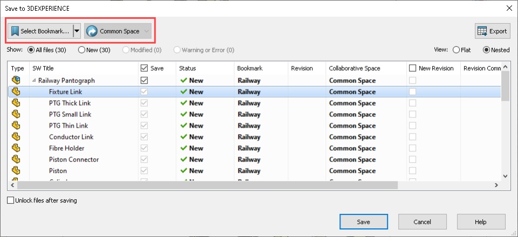Click the Railway Pantograph assembly type icon
The image size is (518, 237).
(16, 80)
